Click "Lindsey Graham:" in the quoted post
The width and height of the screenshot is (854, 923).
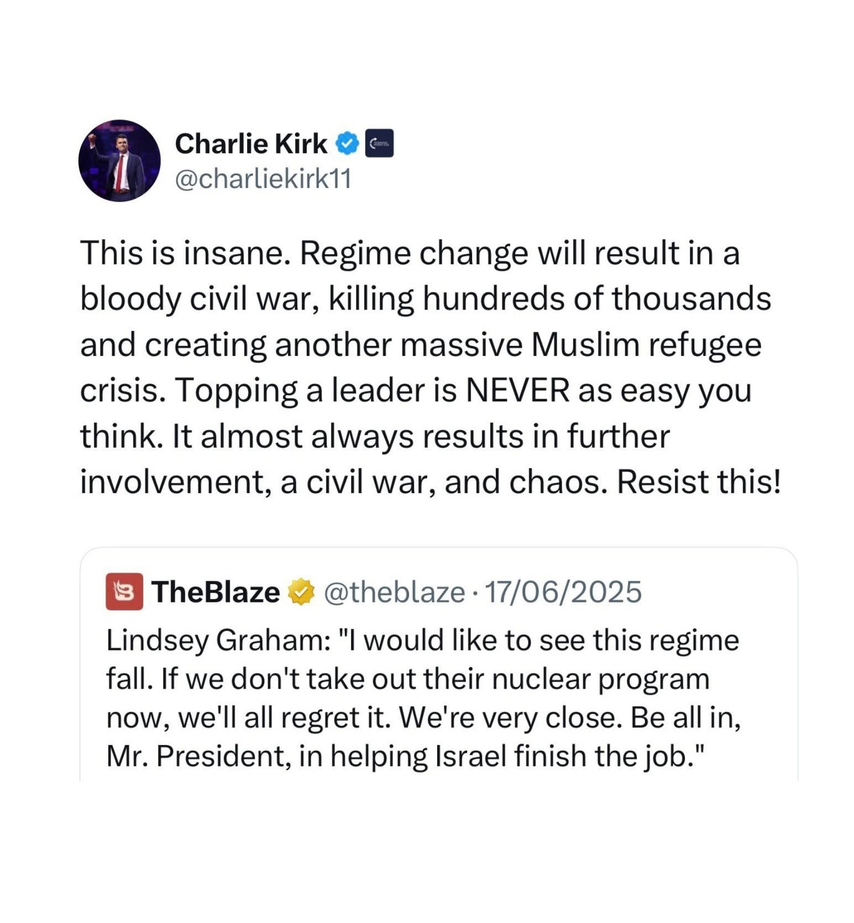tap(218, 641)
